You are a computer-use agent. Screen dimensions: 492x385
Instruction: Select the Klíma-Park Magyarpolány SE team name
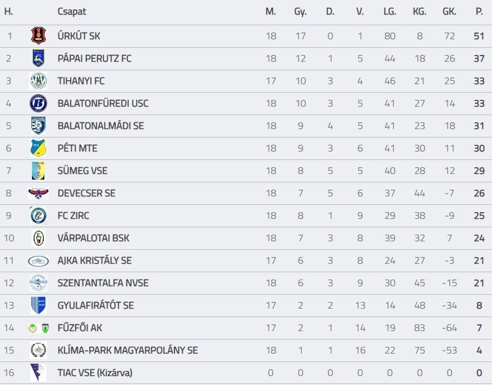[x=127, y=350]
